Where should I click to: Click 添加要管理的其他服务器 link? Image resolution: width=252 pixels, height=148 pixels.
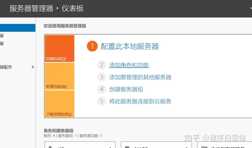coord(140,77)
